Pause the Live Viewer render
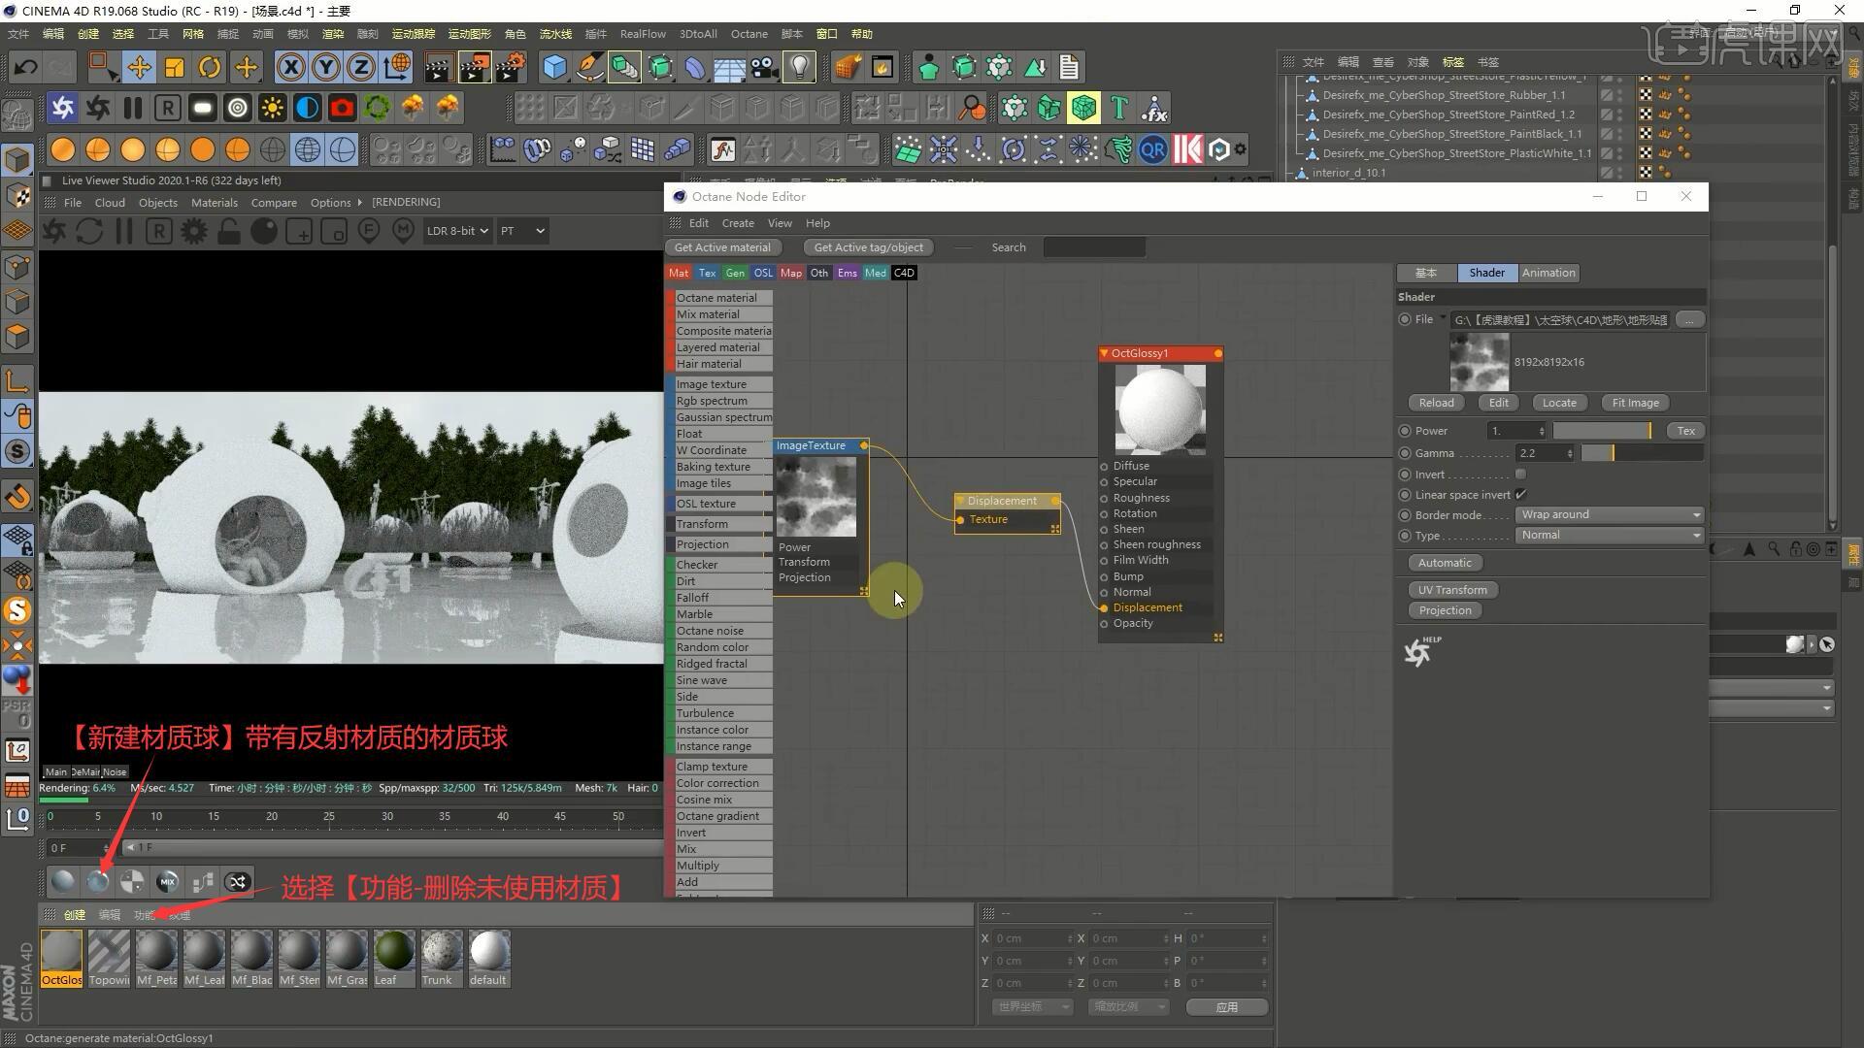Screen dimensions: 1864x1048 click(x=123, y=231)
